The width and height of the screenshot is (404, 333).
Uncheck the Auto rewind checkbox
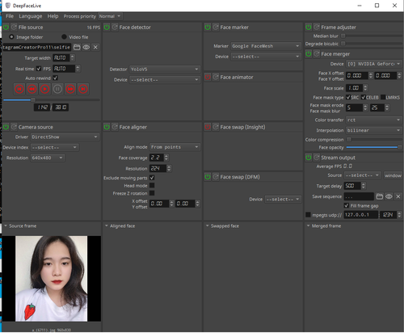pyautogui.click(x=56, y=78)
